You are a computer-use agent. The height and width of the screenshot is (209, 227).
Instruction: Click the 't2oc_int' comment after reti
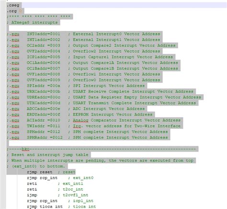[73, 189]
